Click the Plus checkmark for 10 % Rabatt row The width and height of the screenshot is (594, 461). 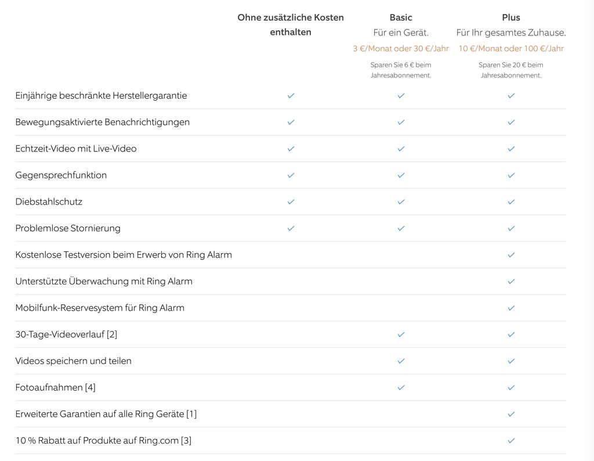coord(511,441)
